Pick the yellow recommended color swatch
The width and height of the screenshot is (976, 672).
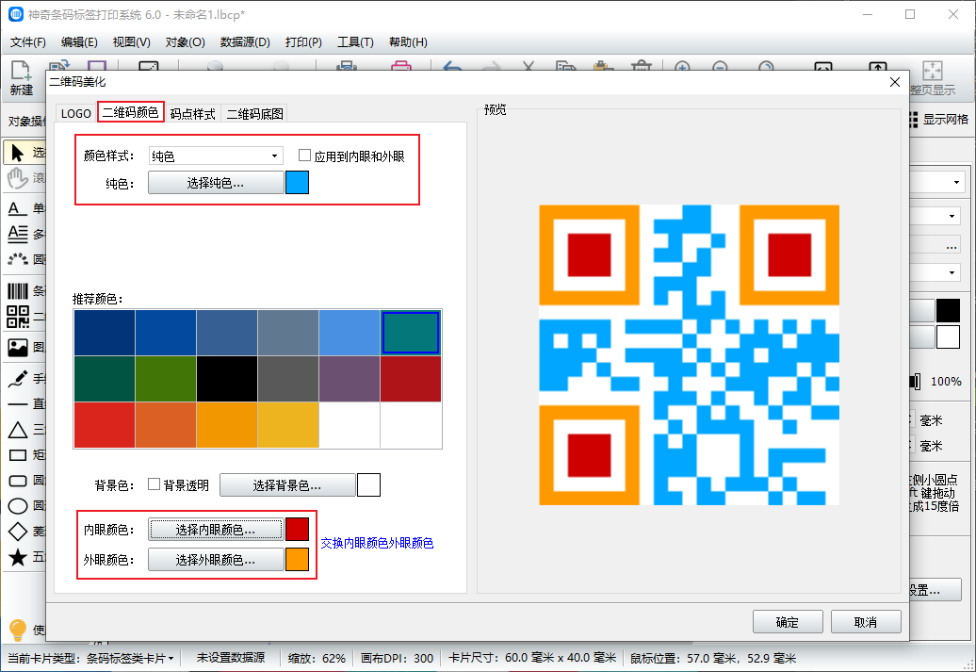coord(288,425)
